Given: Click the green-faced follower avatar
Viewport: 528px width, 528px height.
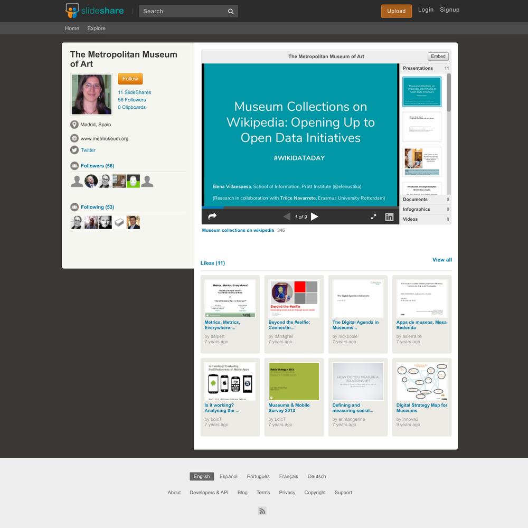Looking at the screenshot, I should coord(133,181).
